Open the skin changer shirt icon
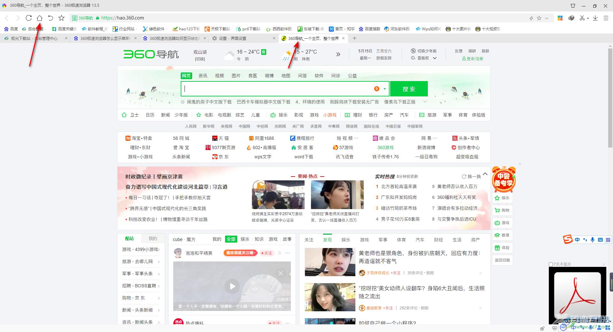 573,6
